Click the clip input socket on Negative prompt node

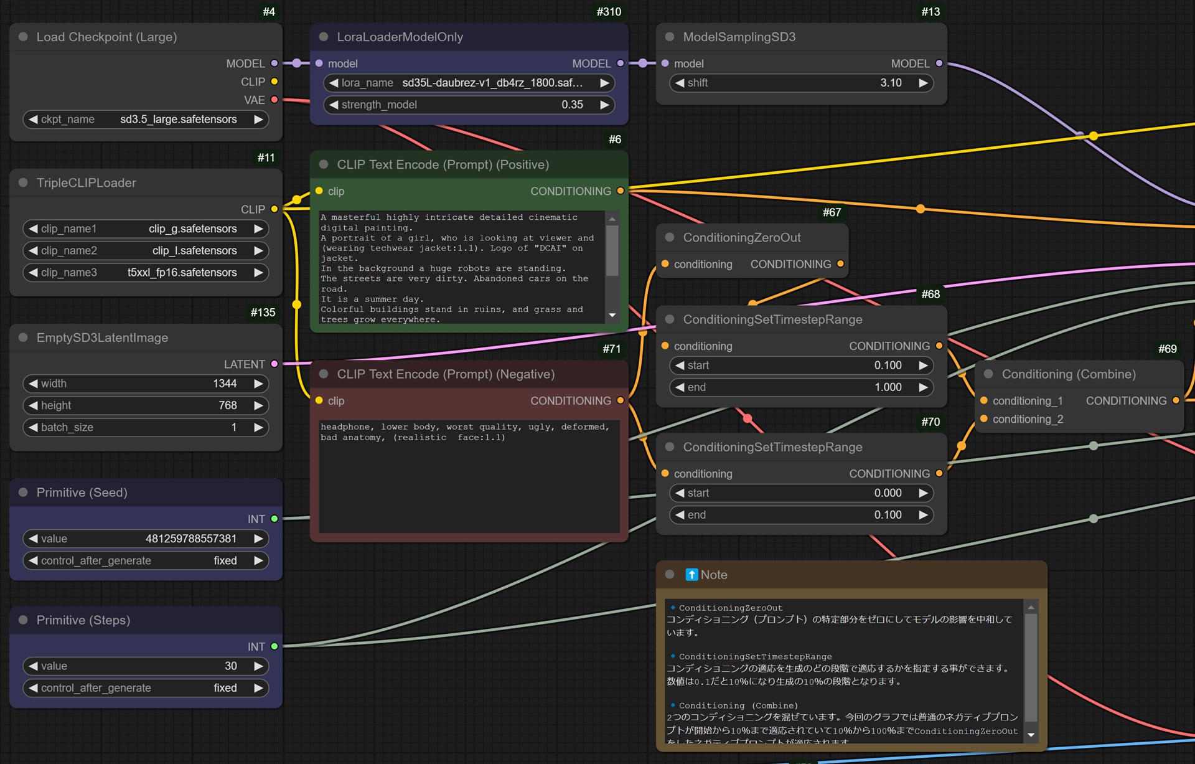(319, 401)
